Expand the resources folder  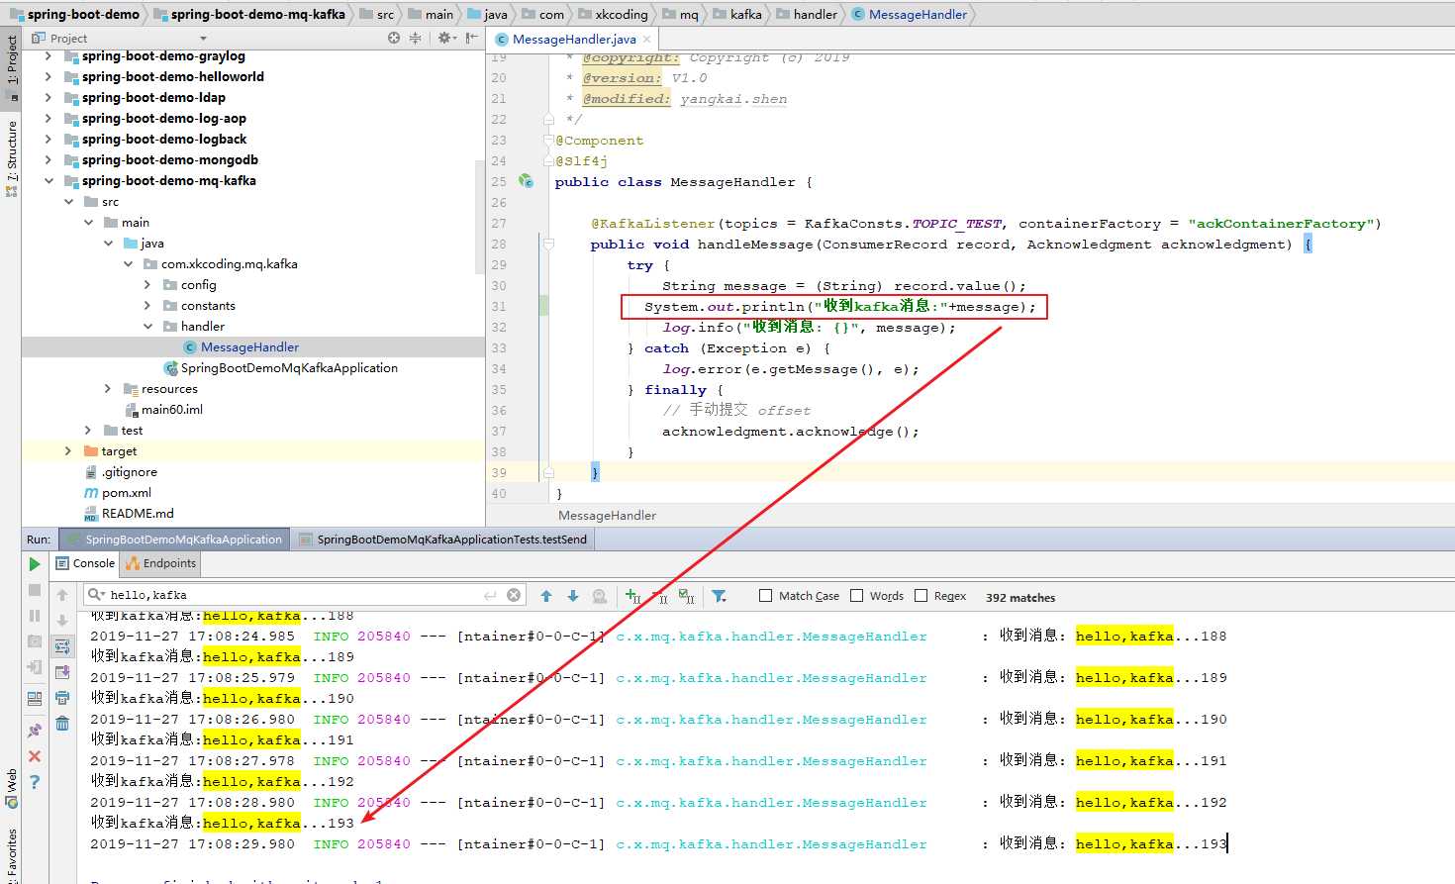click(x=108, y=389)
